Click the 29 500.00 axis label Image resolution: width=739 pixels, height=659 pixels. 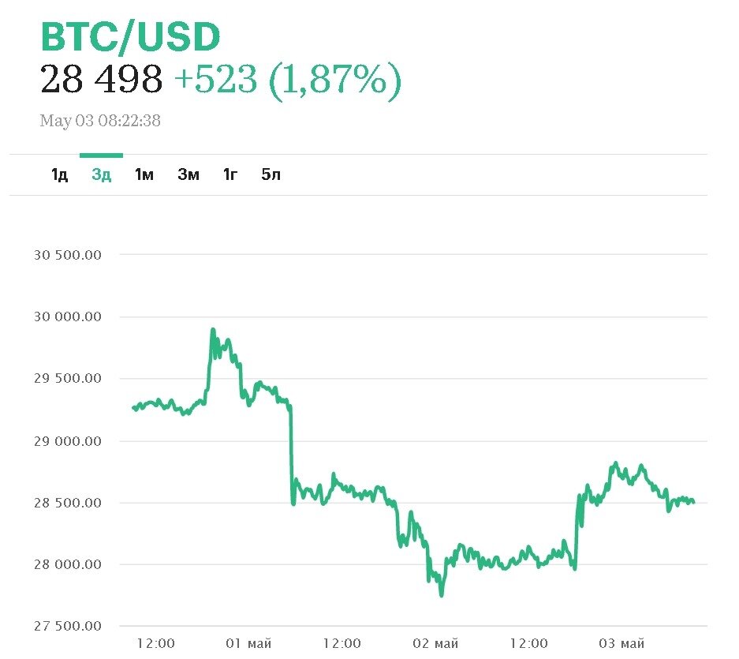(x=69, y=378)
